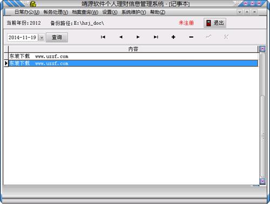Open the 档案查询(W) menu

(x=85, y=12)
